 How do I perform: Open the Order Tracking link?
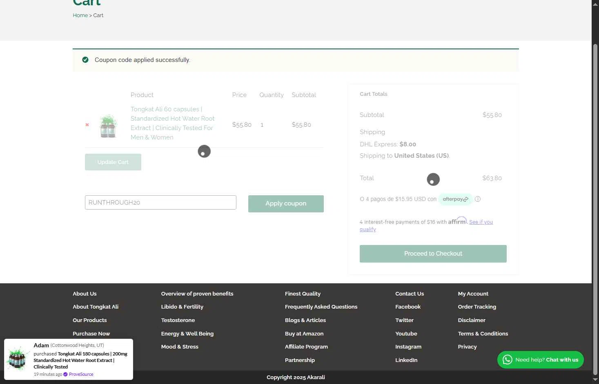[x=477, y=307]
